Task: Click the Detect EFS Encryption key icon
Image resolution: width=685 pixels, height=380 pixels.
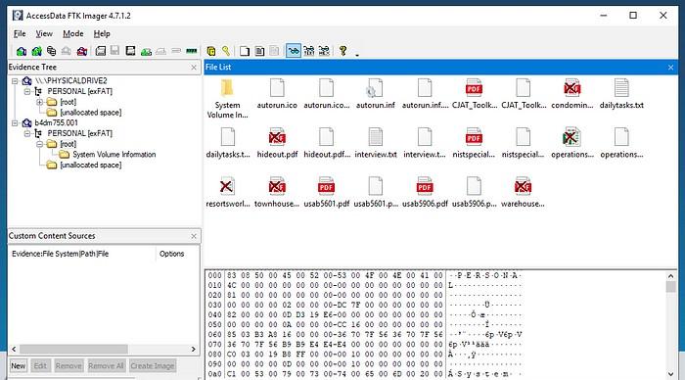Action: pyautogui.click(x=226, y=51)
